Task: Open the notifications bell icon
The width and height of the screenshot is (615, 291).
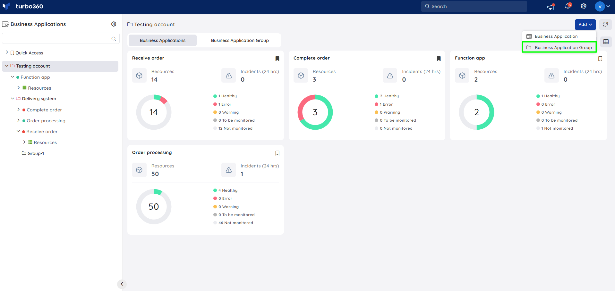Action: [x=568, y=6]
